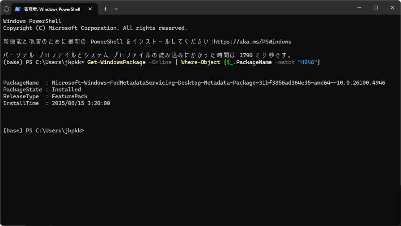The image size is (401, 226).
Task: Click the FeaturePack release type value
Action: point(70,96)
